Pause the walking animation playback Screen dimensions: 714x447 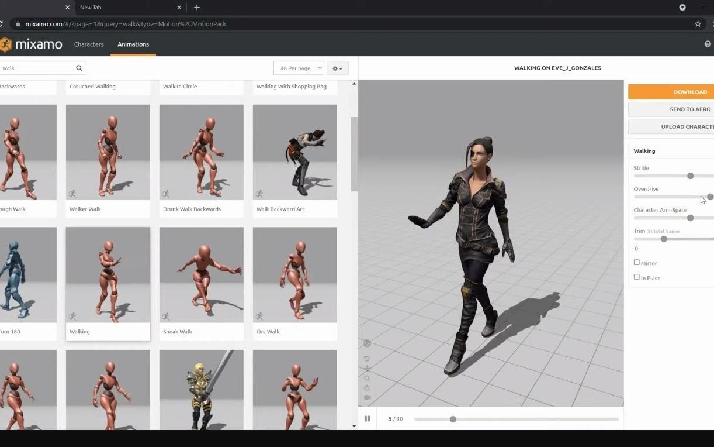point(368,418)
